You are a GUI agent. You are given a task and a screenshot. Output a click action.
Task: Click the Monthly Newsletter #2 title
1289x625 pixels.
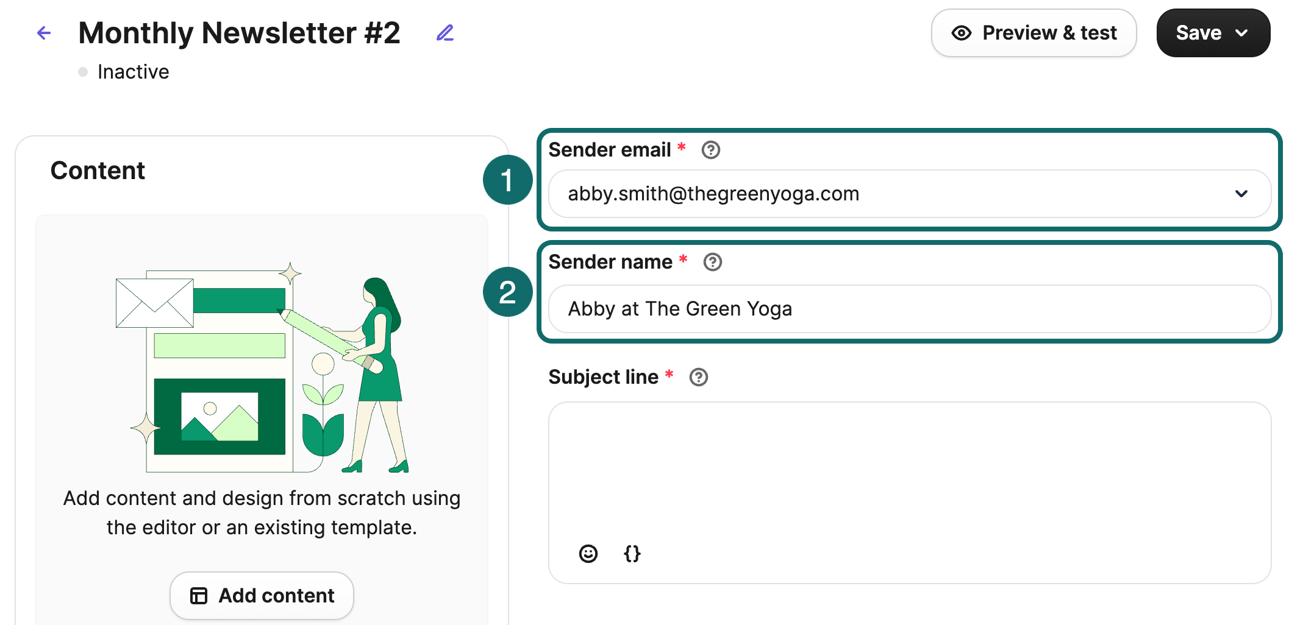pyautogui.click(x=240, y=33)
